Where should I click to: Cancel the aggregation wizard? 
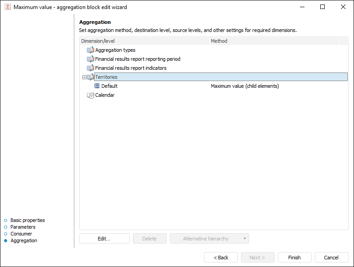coord(331,258)
